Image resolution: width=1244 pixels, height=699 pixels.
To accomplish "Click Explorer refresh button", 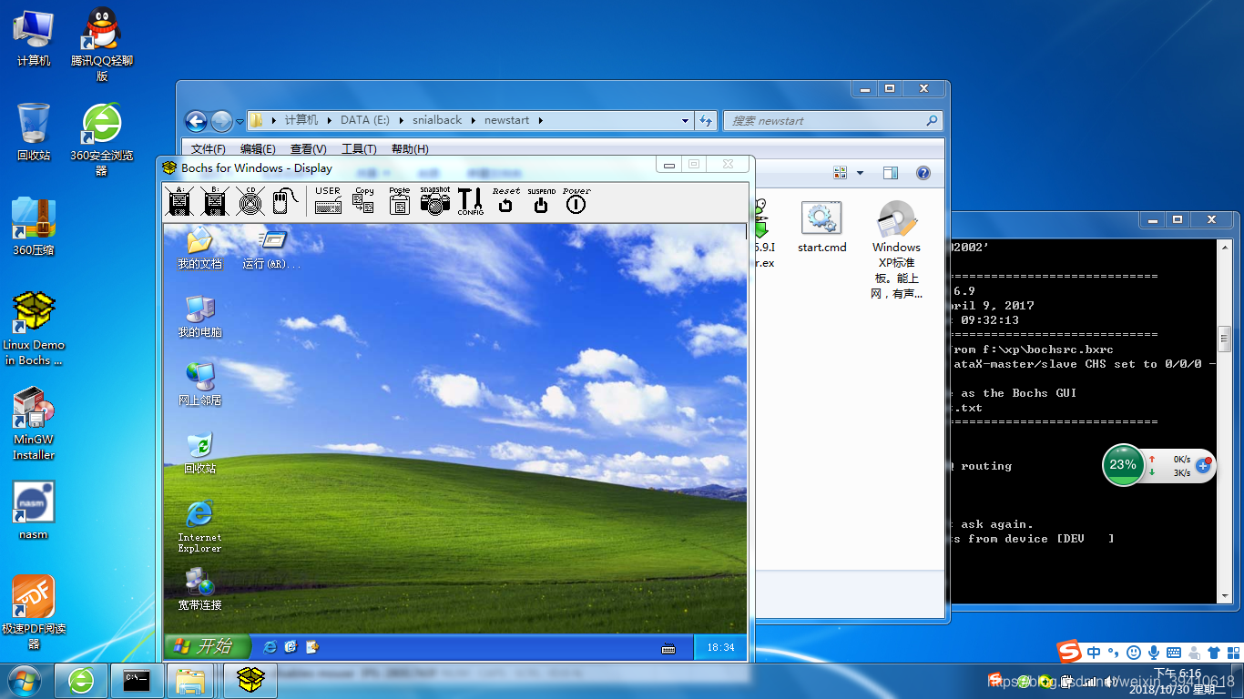I will coord(706,120).
